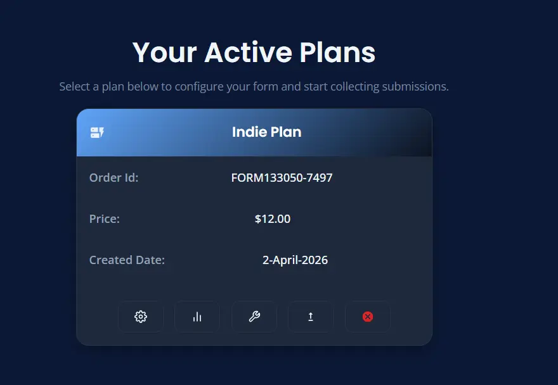The width and height of the screenshot is (558, 385).
Task: Cancel the plan using the red X icon
Action: pyautogui.click(x=367, y=317)
